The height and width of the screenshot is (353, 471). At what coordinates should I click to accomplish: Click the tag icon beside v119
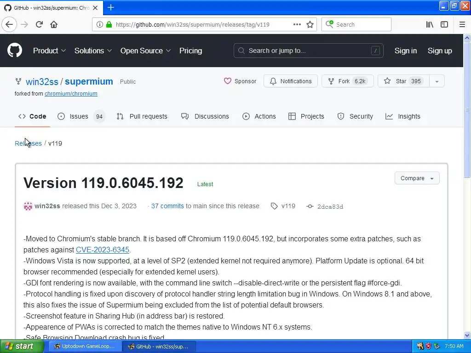(x=274, y=206)
